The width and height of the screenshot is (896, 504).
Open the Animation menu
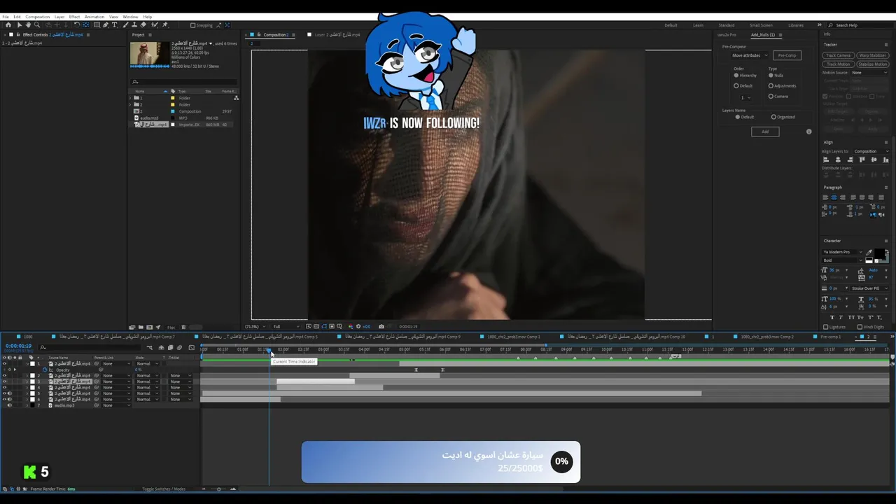94,17
